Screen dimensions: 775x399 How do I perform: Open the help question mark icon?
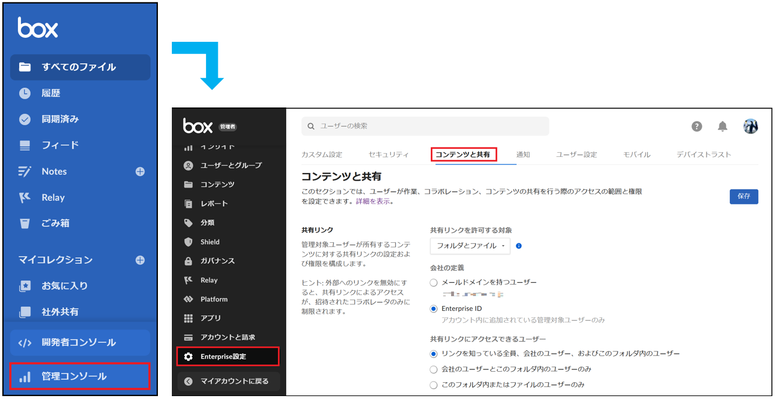pos(697,126)
